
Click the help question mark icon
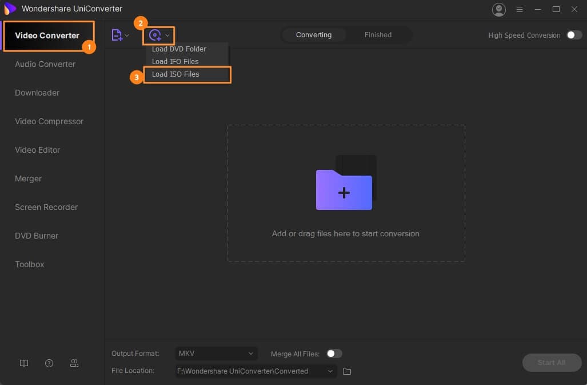pos(49,363)
